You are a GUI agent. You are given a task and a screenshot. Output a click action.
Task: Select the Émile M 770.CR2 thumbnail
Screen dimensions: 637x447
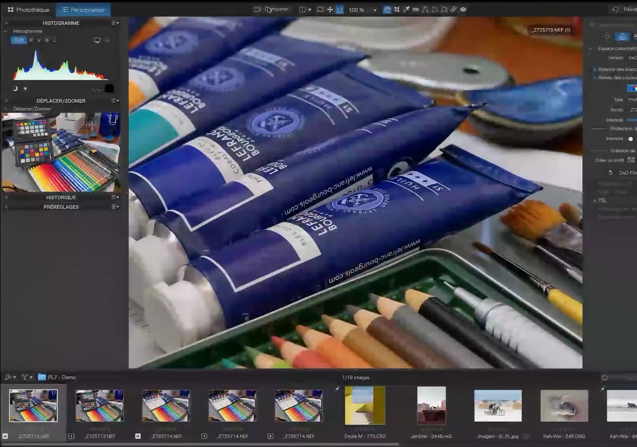pyautogui.click(x=365, y=406)
